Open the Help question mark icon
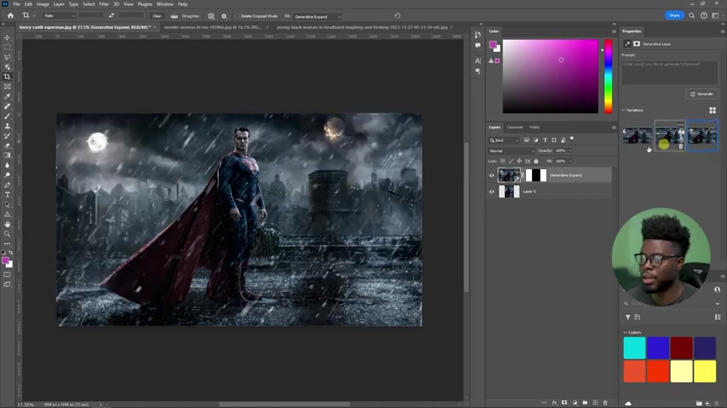This screenshot has height=408, width=727. pyautogui.click(x=703, y=16)
